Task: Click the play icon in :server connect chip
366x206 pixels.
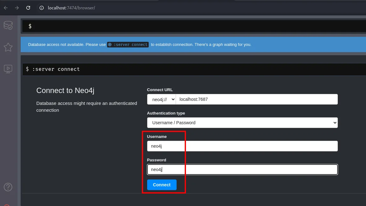Action: coord(110,44)
